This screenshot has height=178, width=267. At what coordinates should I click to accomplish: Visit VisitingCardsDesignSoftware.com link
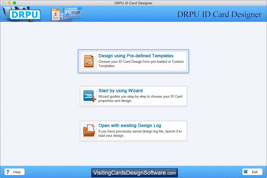point(135,173)
